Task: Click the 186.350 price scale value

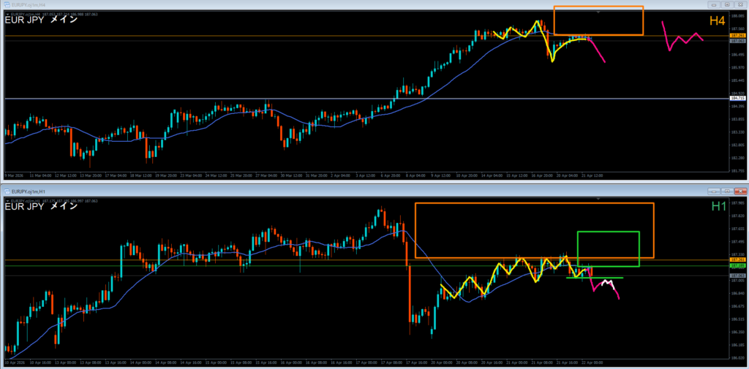Action: click(737, 332)
